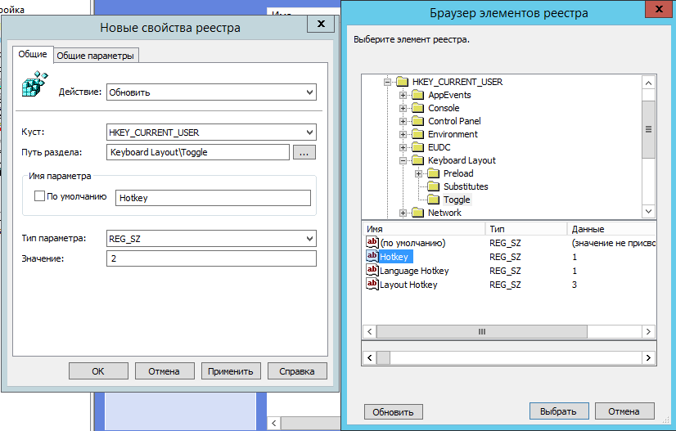Click the AppEvents folder icon

(x=417, y=95)
